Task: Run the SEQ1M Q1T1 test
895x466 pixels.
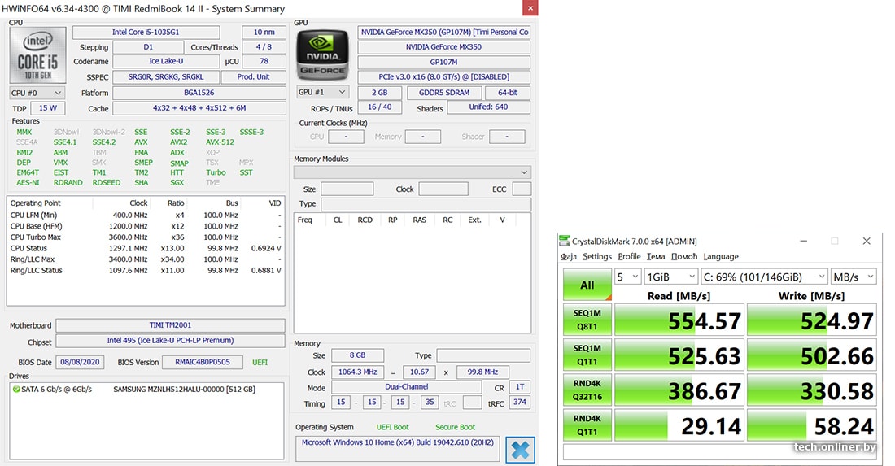Action: point(587,355)
